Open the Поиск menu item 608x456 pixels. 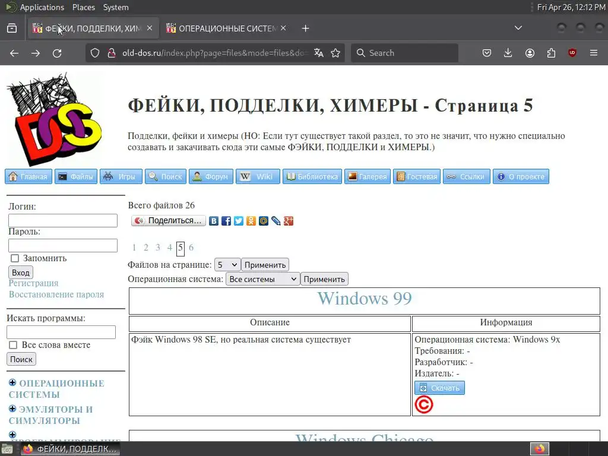point(166,176)
